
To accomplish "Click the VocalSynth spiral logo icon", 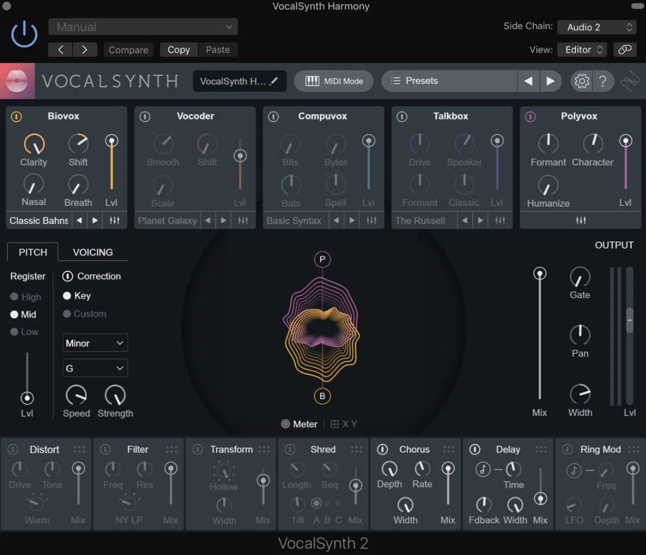I will point(17,81).
